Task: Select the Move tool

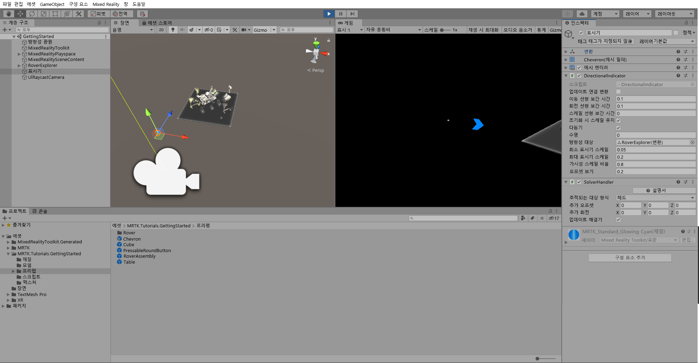Action: (20, 14)
